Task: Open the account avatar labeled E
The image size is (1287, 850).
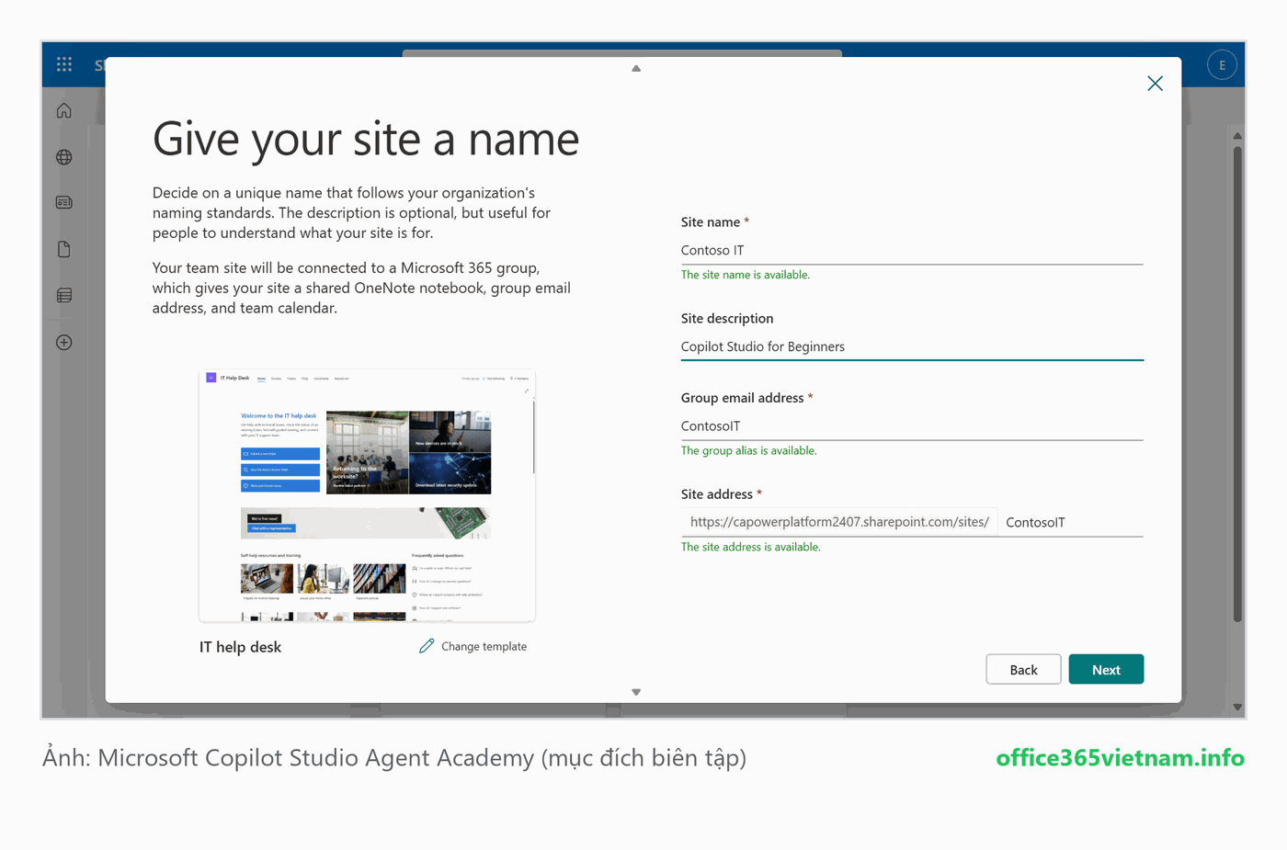Action: coord(1222,65)
